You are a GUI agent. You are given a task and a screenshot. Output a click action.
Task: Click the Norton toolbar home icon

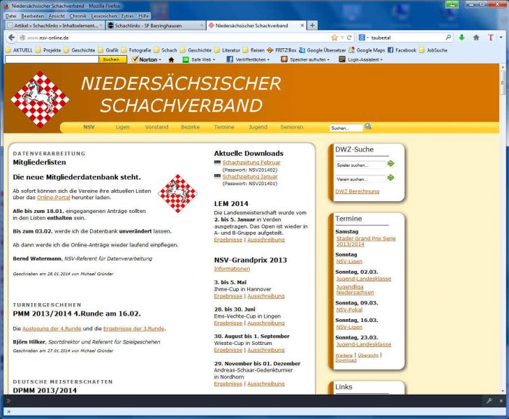[171, 60]
